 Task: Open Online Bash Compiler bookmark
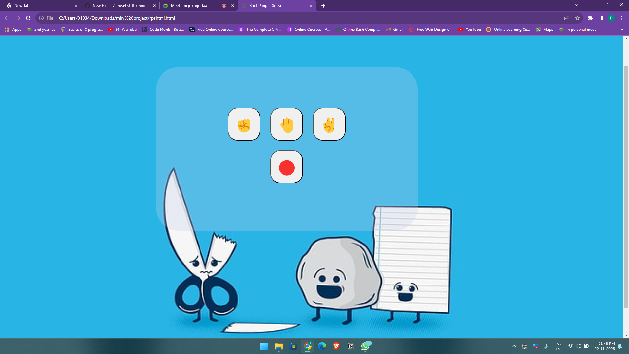coord(358,29)
